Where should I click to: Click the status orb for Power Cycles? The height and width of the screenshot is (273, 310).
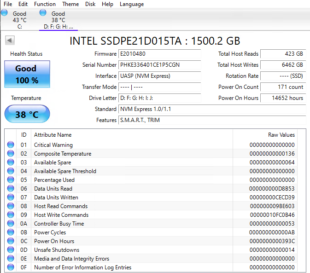tap(11, 232)
